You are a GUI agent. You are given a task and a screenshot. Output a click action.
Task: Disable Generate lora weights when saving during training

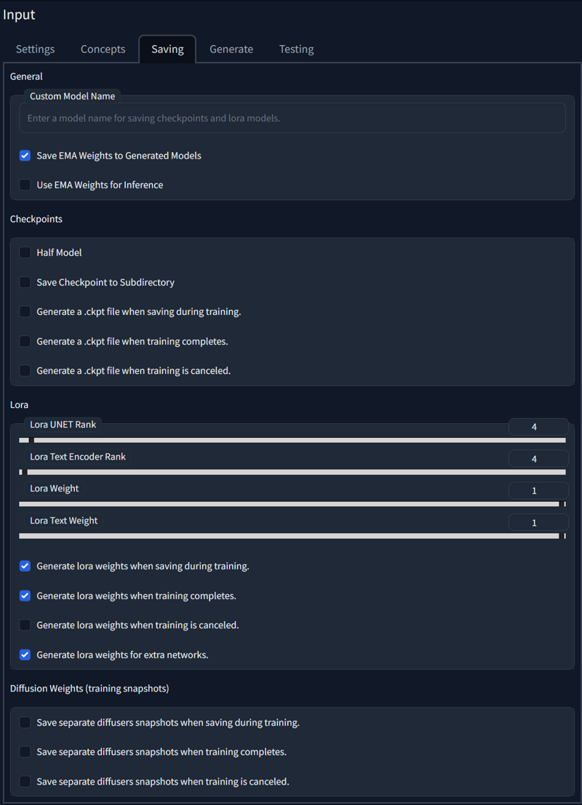(x=25, y=566)
